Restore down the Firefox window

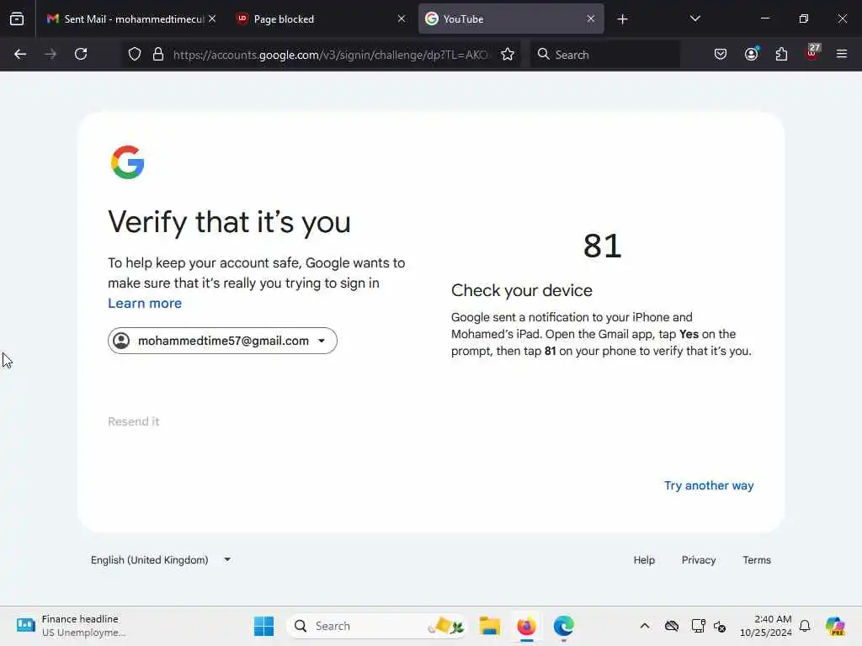click(x=804, y=19)
